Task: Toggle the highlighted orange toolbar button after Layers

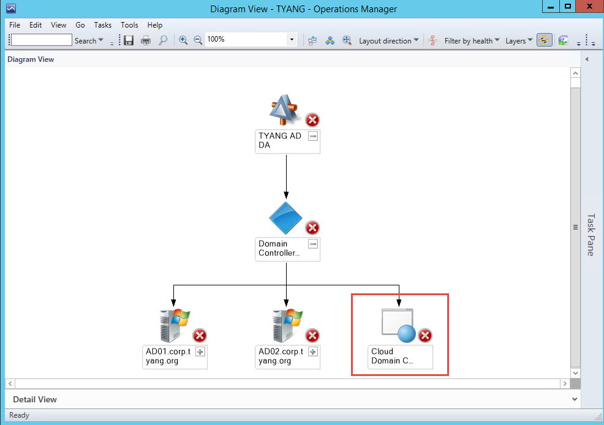Action: pyautogui.click(x=544, y=40)
